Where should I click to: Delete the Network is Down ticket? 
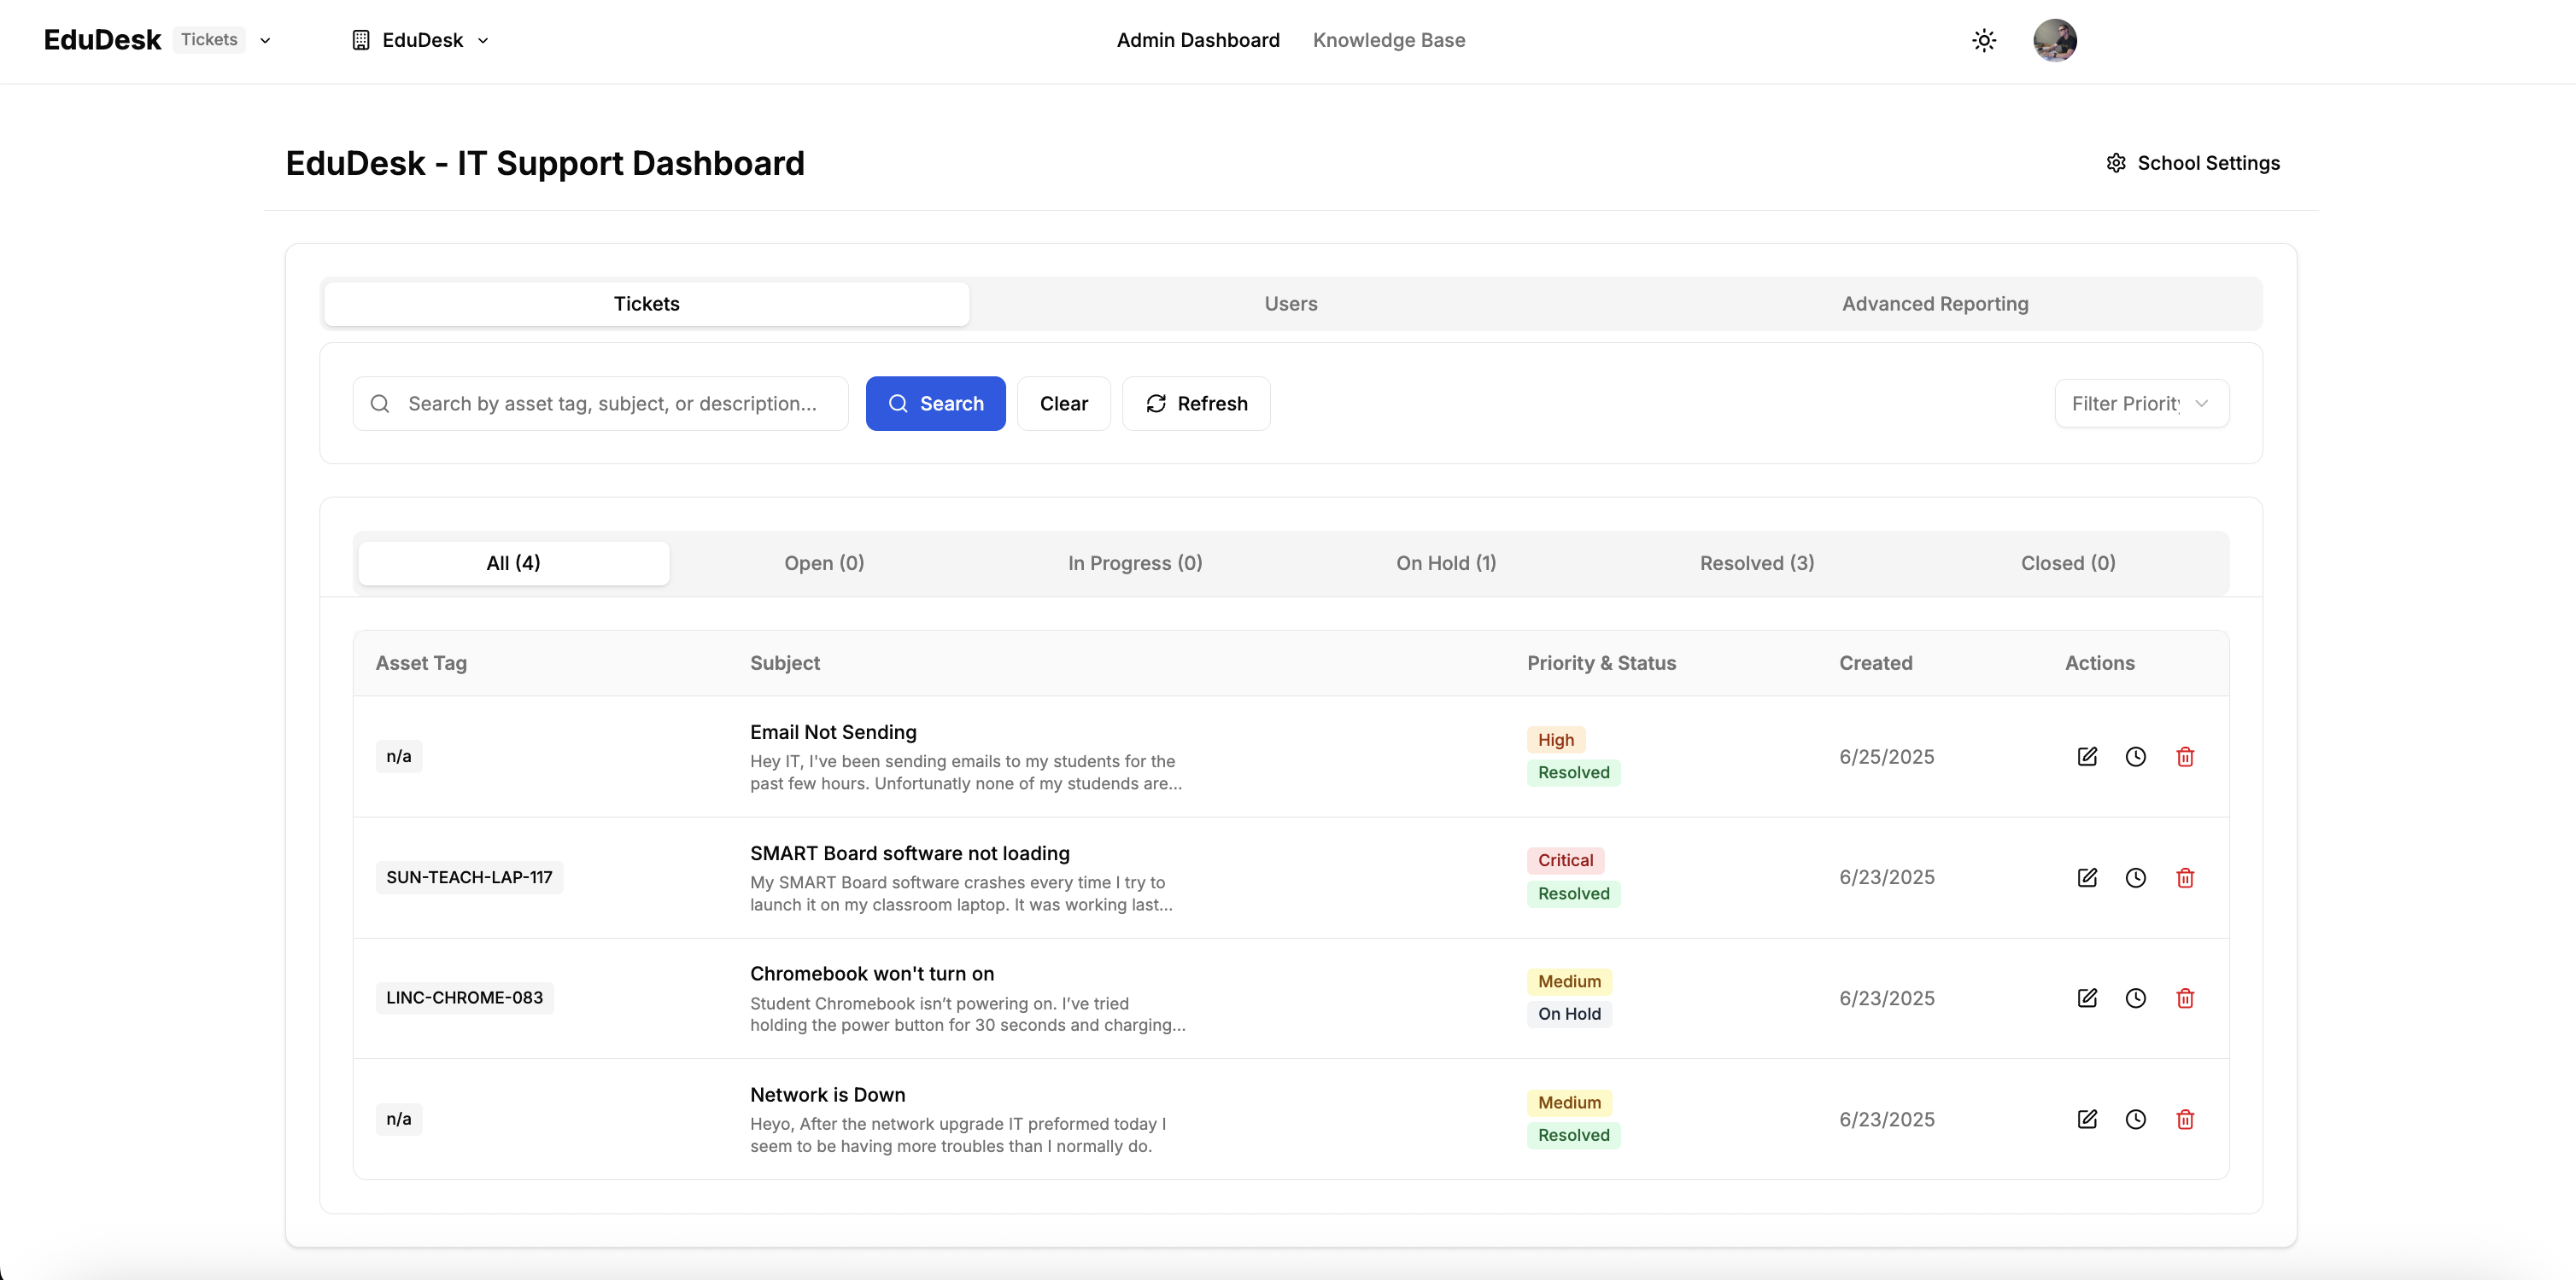click(x=2184, y=1119)
